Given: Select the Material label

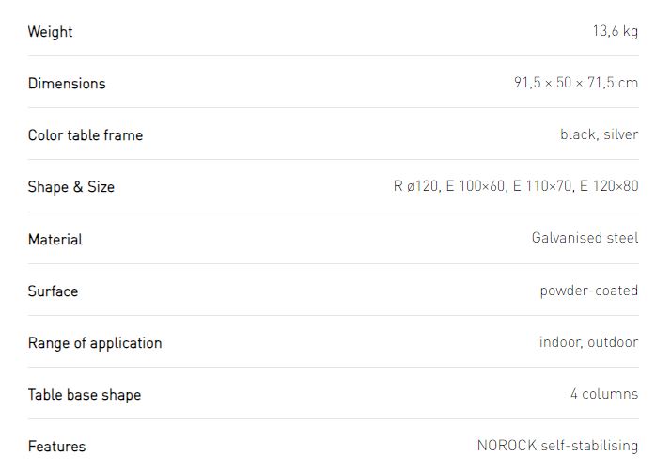Looking at the screenshot, I should click(x=55, y=239).
